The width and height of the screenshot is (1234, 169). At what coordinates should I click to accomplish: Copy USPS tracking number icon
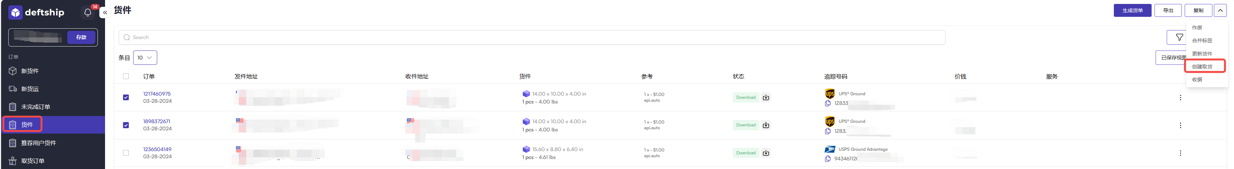pos(827,159)
